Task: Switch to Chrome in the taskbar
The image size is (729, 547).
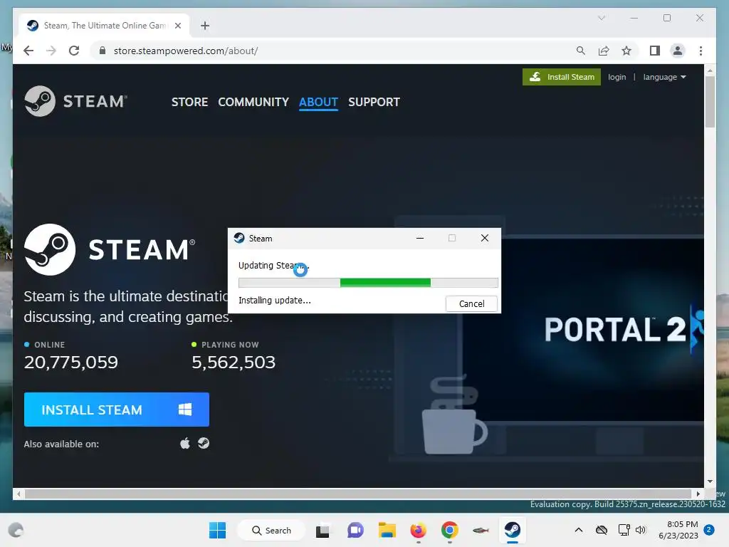Action: coord(450,530)
